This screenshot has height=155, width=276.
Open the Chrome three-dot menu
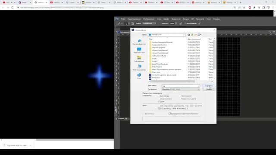(x=273, y=8)
